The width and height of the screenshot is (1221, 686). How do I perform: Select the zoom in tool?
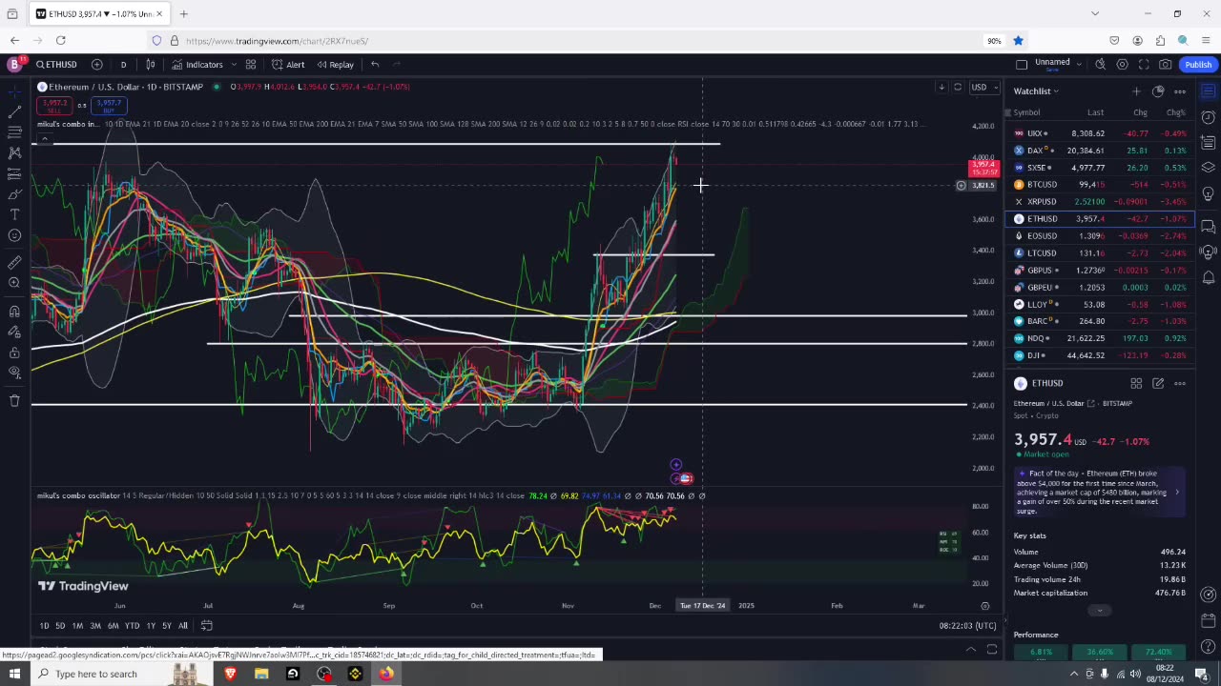14,283
